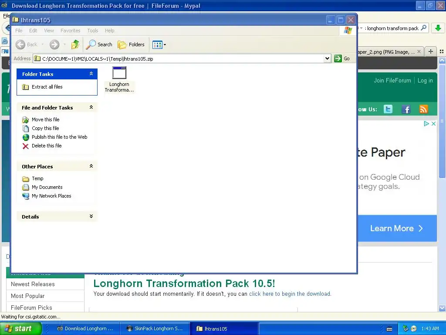Click Join FileForum link
Screen dimensions: 446x335
point(392,81)
